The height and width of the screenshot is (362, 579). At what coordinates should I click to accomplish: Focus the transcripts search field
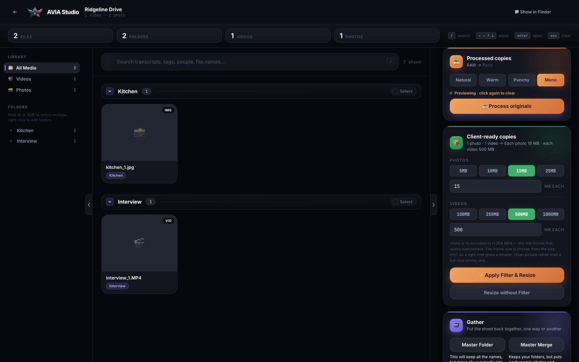pos(250,62)
